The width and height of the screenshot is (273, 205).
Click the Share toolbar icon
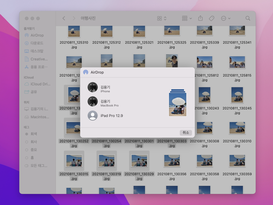coord(200,18)
